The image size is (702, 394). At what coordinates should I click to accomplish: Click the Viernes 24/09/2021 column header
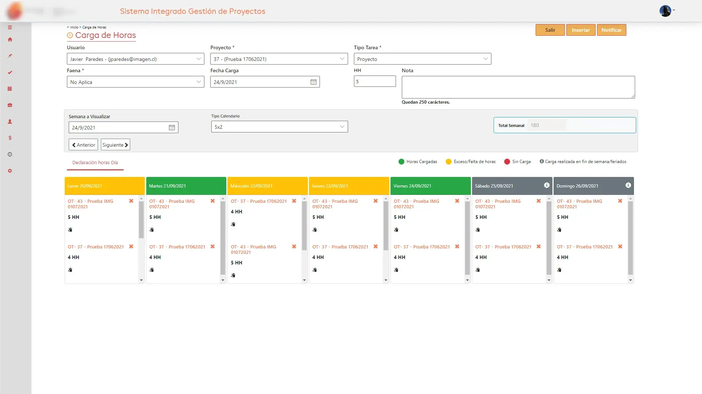(430, 186)
